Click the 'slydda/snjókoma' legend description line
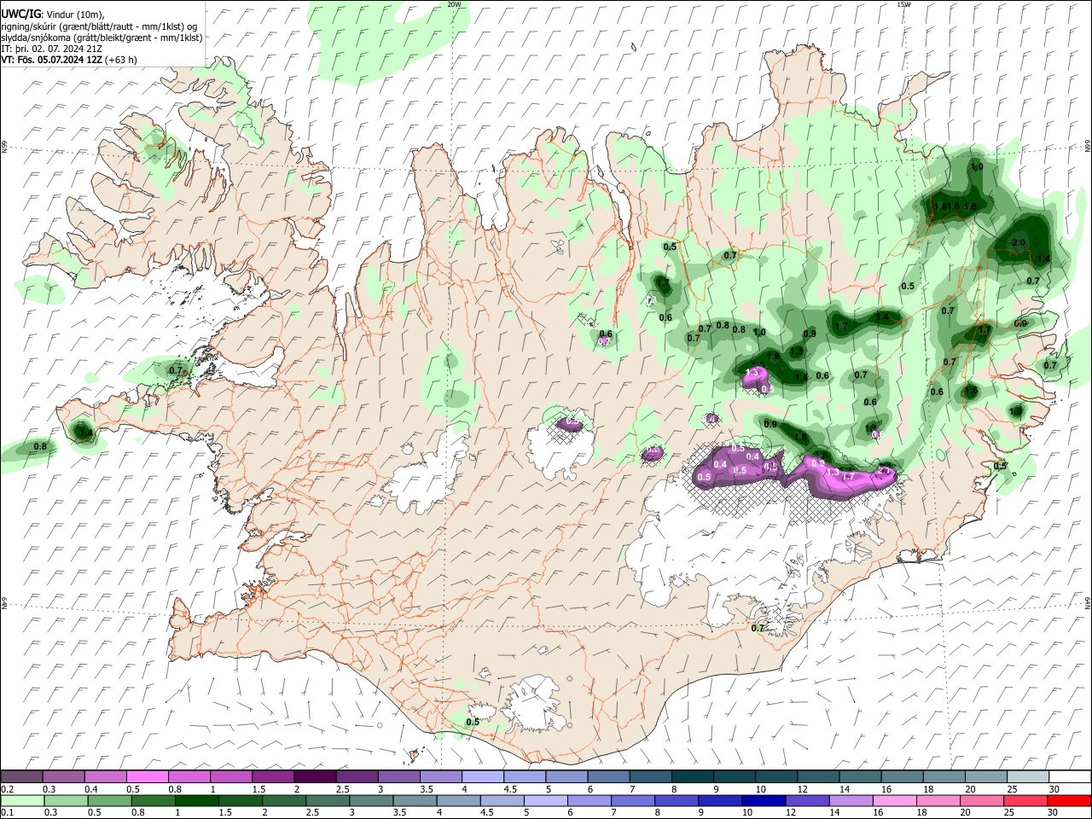The width and height of the screenshot is (1092, 819). pyautogui.click(x=102, y=38)
